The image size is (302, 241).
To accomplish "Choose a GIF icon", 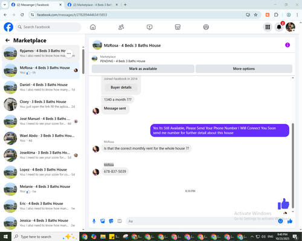I will point(120,221).
